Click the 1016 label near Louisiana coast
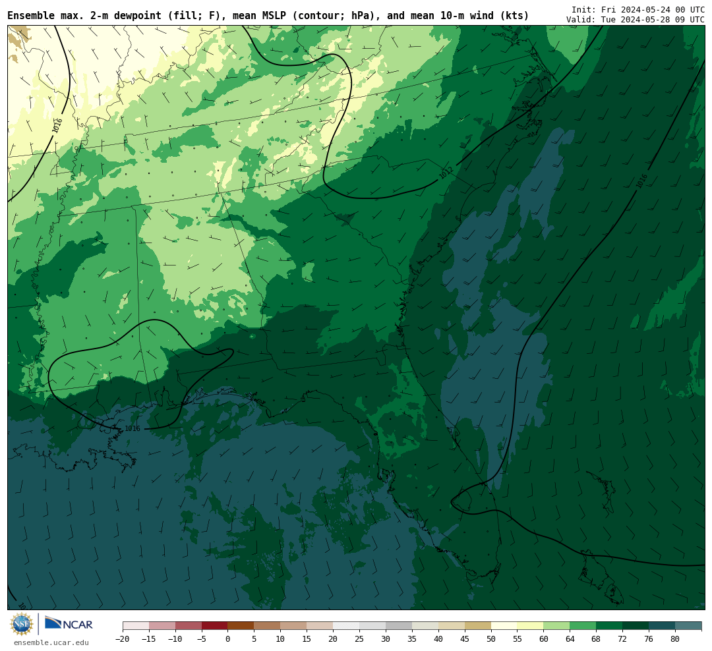The width and height of the screenshot is (712, 651). (133, 428)
